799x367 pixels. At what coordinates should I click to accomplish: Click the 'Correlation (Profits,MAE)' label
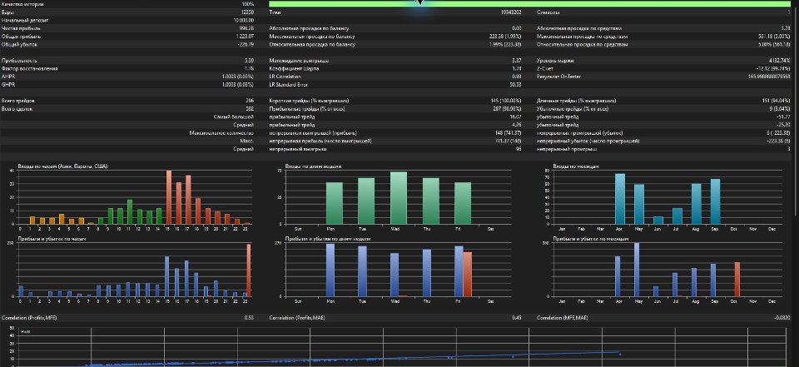pos(296,318)
